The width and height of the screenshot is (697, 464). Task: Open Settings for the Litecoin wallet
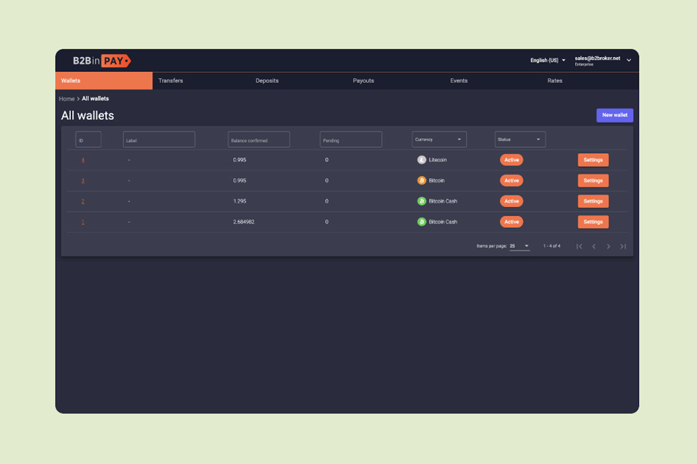(593, 160)
